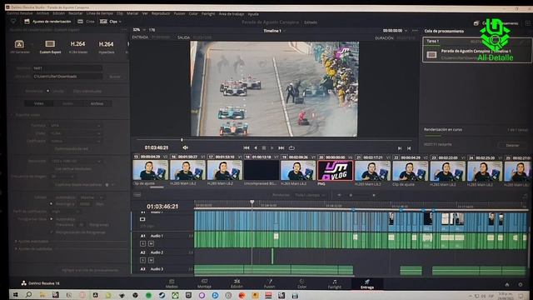Open the Medios page
The height and width of the screenshot is (300, 533).
click(172, 283)
